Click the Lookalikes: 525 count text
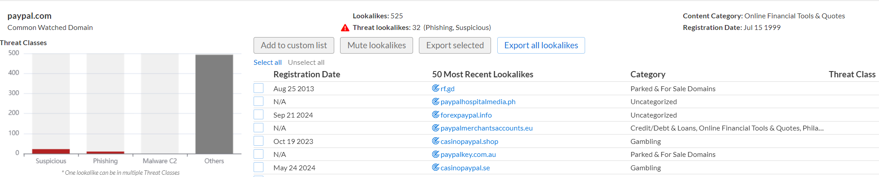This screenshot has width=879, height=177. point(378,16)
